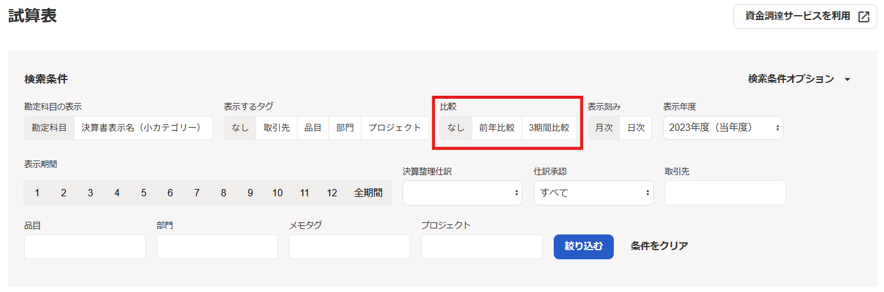This screenshot has height=292, width=884.
Task: Select month 12 in 表示期間
Action: (x=331, y=193)
